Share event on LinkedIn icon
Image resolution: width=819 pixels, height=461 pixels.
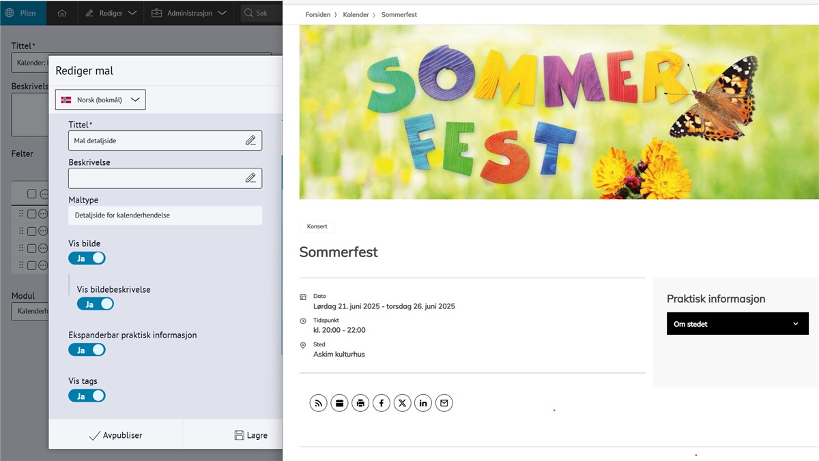pos(423,403)
